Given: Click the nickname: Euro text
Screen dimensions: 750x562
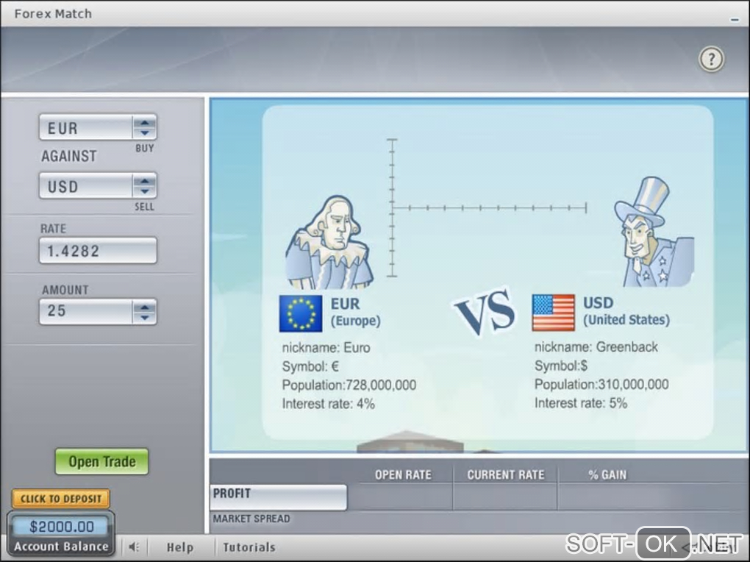Looking at the screenshot, I should coord(326,347).
